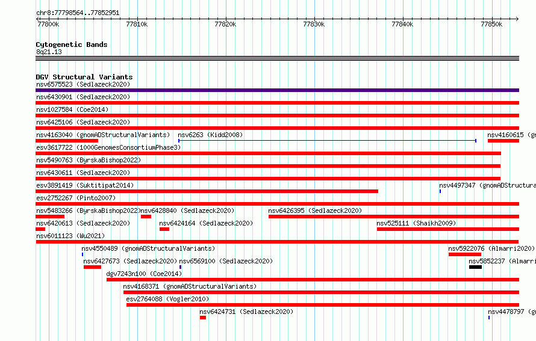Click the nsv4550489 gnomADStructuralVariants label
The height and width of the screenshot is (341, 536).
coord(148,248)
